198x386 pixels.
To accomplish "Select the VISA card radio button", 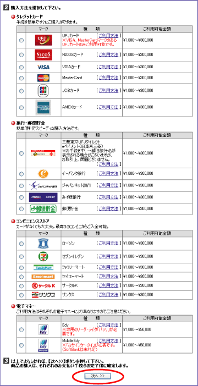I will pyautogui.click(x=21, y=67).
